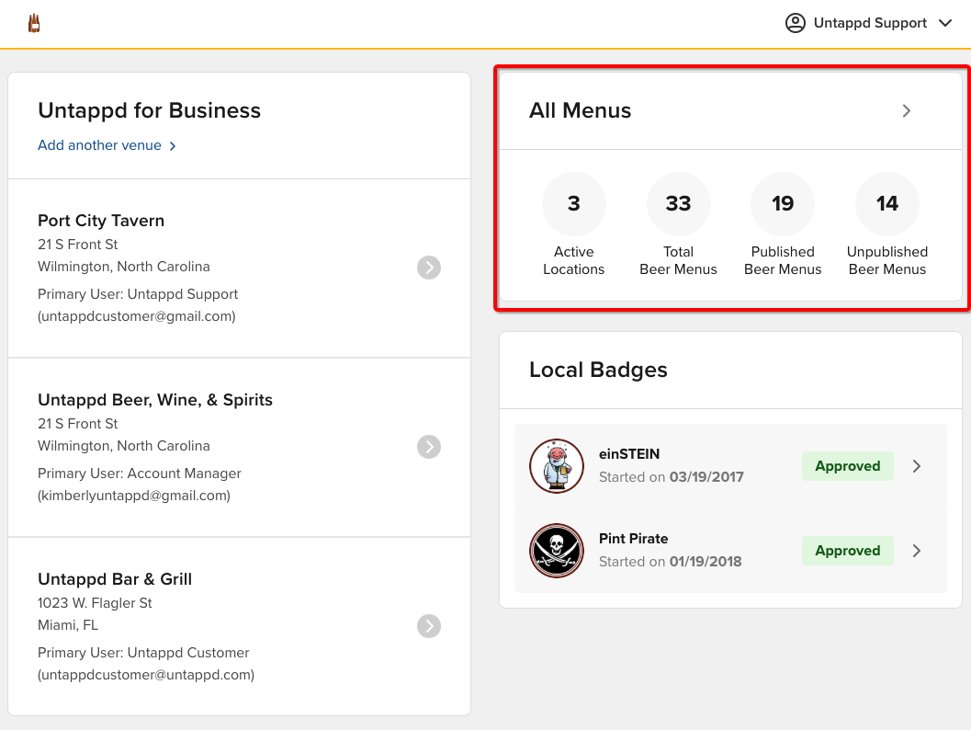The height and width of the screenshot is (730, 971).
Task: Click the Add another venue link
Action: pos(107,145)
